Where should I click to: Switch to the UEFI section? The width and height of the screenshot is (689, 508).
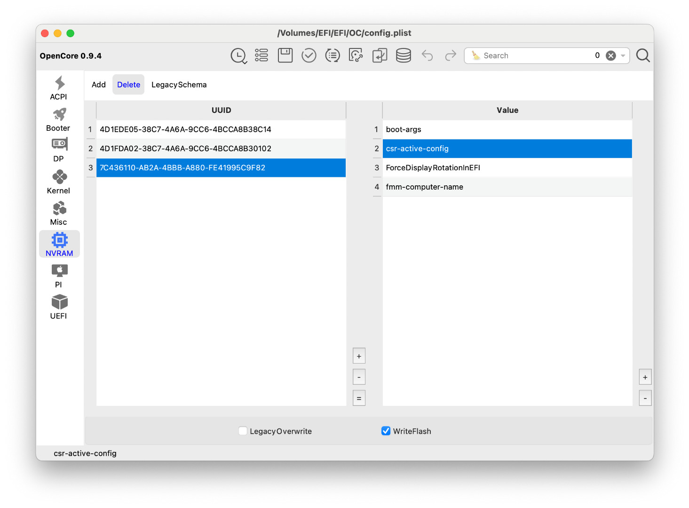click(59, 307)
